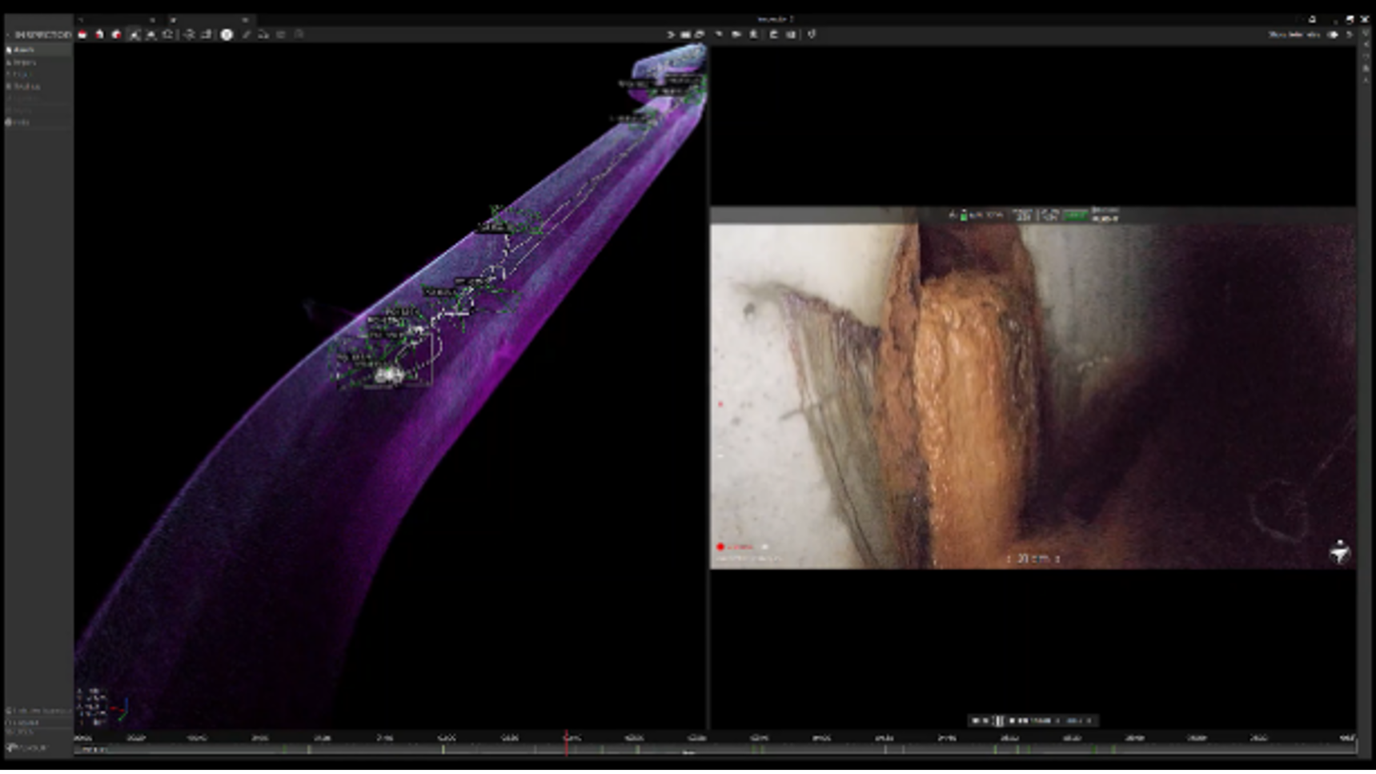Open the second item in the left sidebar

(24, 62)
